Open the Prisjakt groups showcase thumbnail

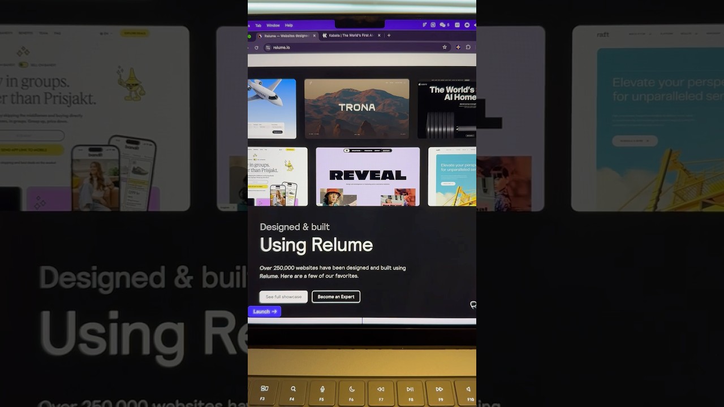[x=278, y=176]
